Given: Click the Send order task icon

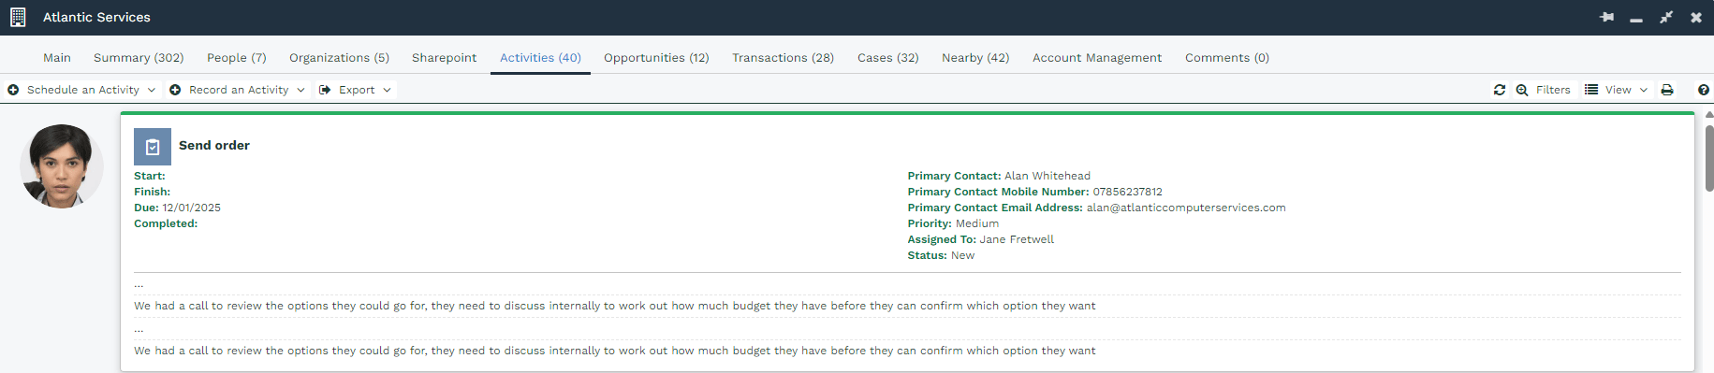Looking at the screenshot, I should [x=153, y=147].
